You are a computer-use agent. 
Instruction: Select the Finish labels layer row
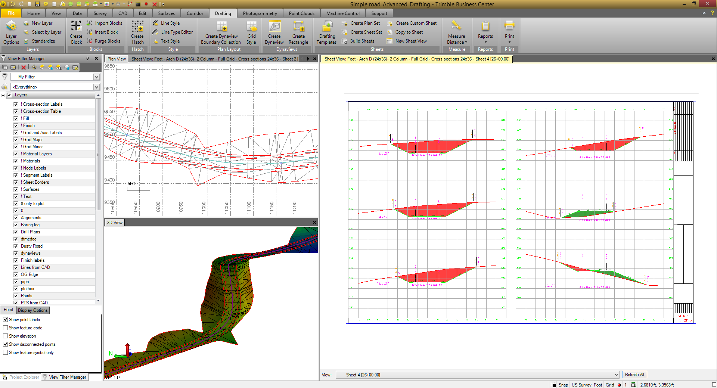coord(54,260)
